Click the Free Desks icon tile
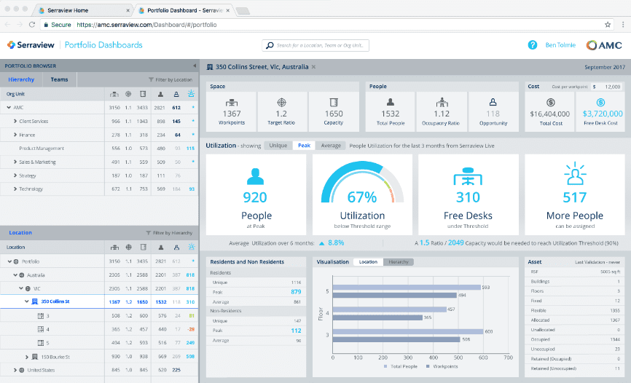The image size is (631, 383). (x=469, y=175)
